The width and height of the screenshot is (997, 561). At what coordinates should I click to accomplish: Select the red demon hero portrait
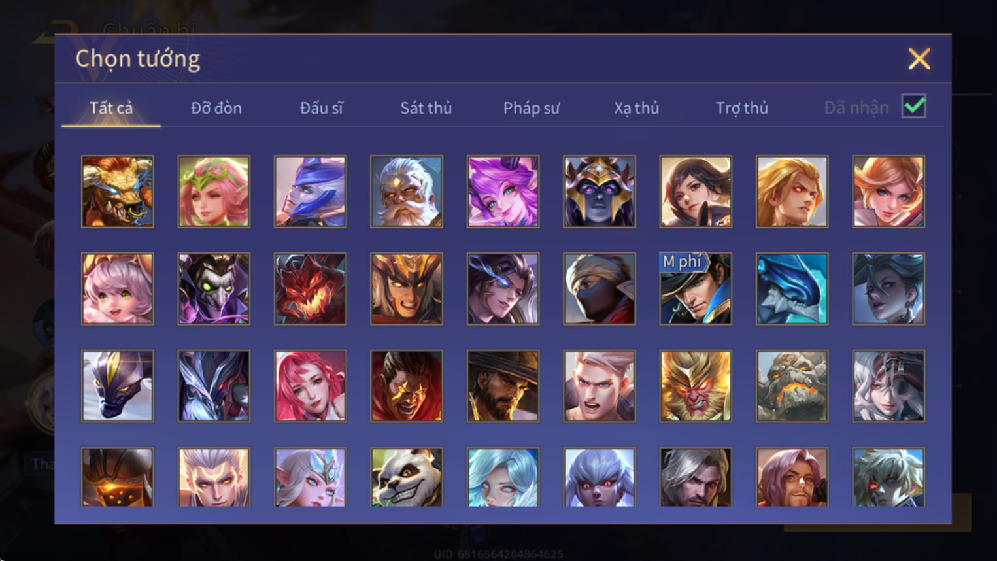pyautogui.click(x=310, y=289)
